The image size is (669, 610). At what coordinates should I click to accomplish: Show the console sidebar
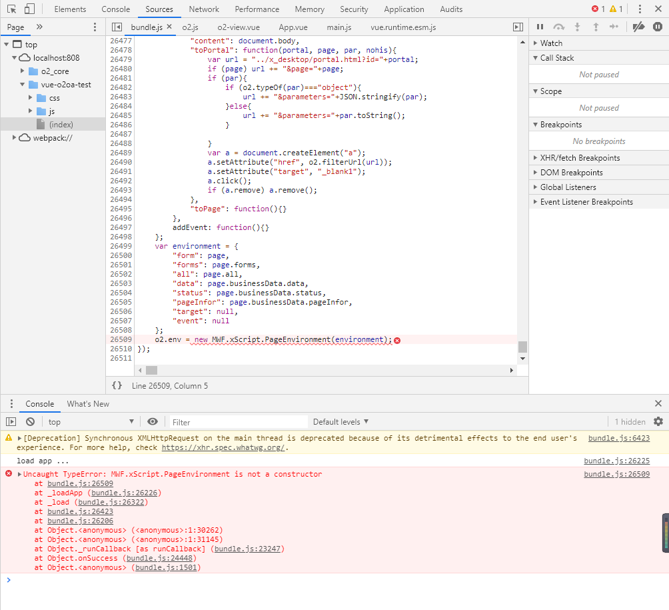[x=11, y=422]
